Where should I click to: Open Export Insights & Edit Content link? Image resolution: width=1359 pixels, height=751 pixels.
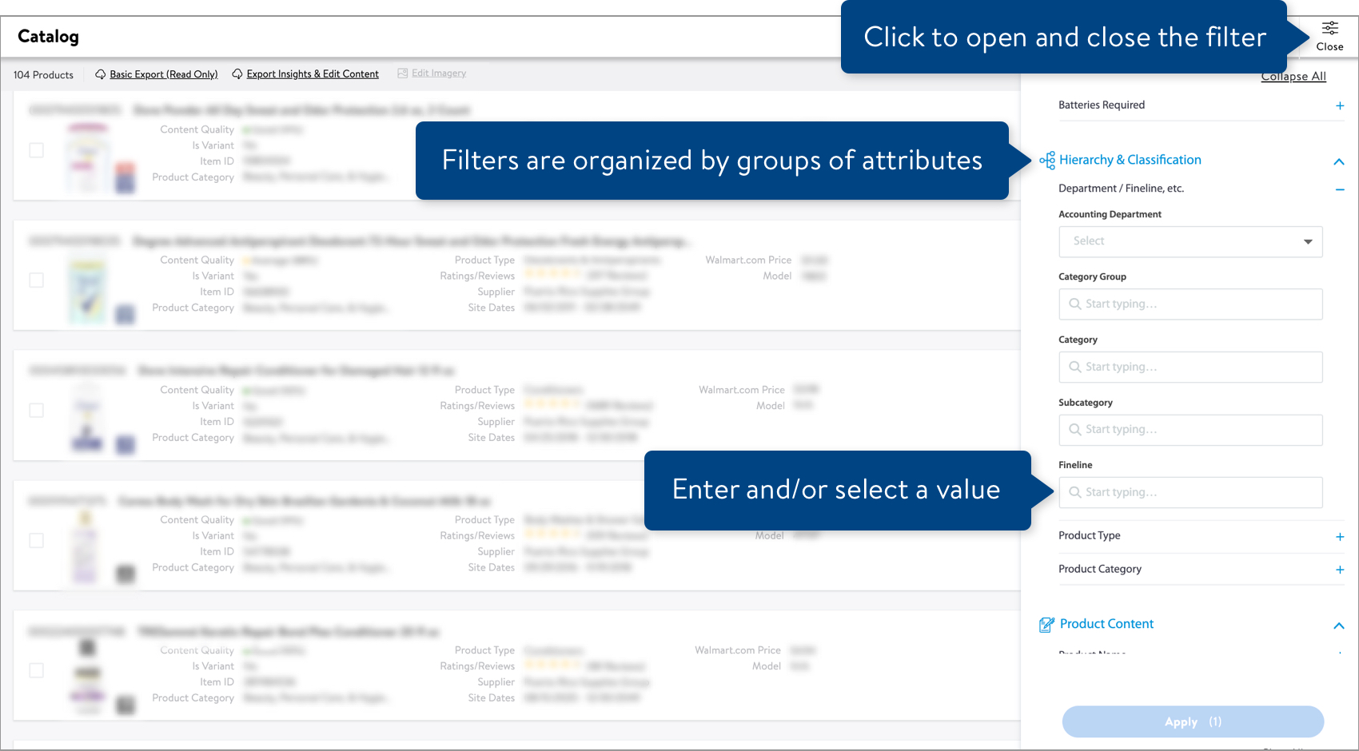click(x=313, y=74)
